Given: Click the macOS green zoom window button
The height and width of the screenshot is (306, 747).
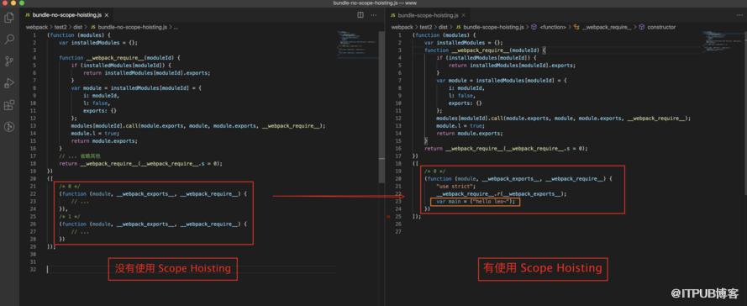Looking at the screenshot, I should point(22,3).
